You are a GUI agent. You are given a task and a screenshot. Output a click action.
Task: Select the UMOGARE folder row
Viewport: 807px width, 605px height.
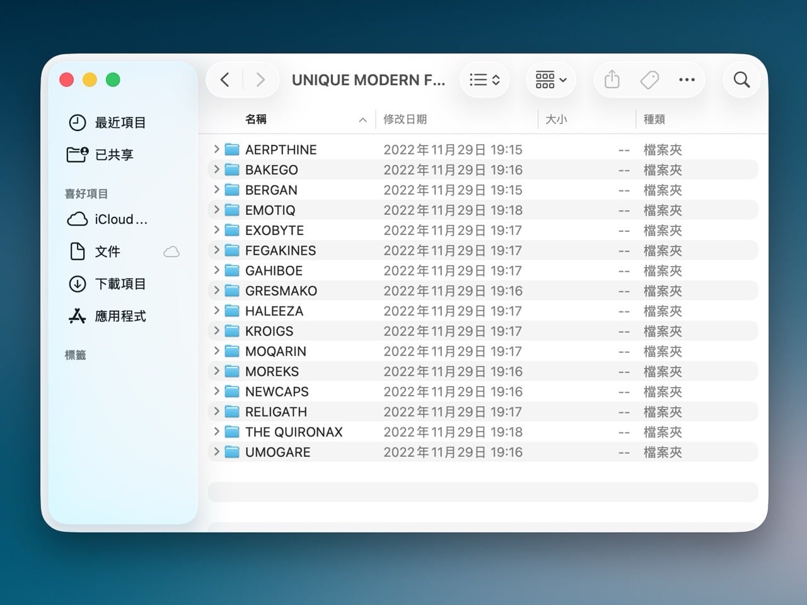277,452
